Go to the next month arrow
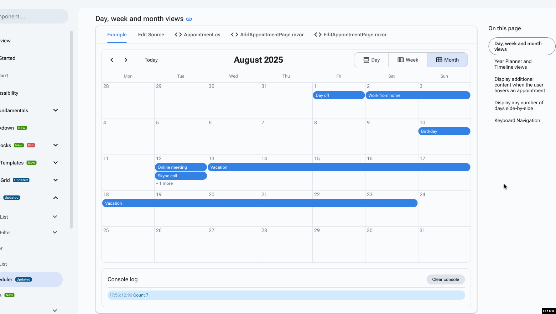The width and height of the screenshot is (556, 314). [x=126, y=59]
